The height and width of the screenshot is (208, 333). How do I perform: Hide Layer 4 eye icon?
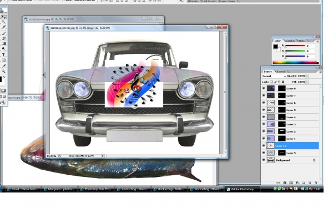264,117
